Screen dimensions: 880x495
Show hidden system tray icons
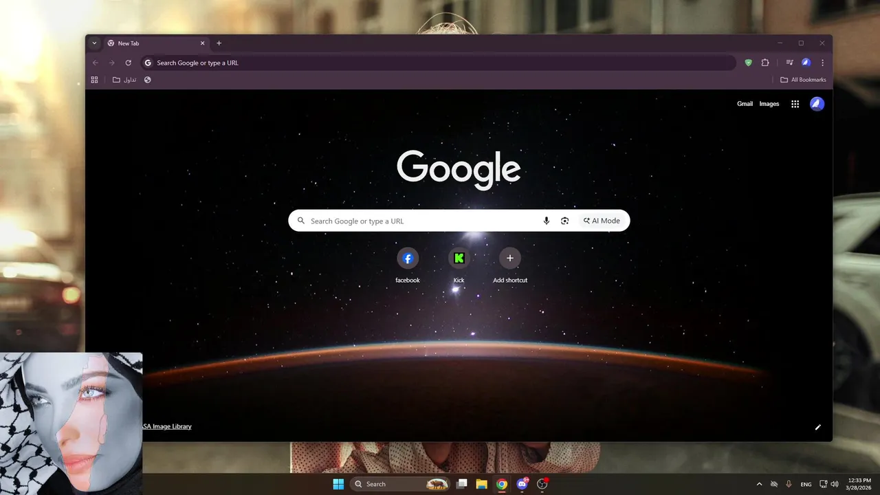click(x=759, y=484)
